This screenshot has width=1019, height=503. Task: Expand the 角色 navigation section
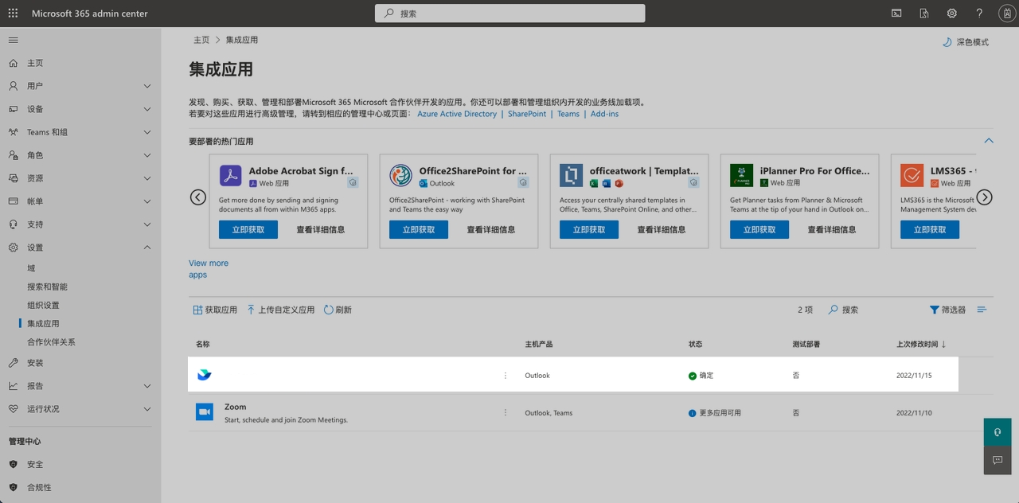[x=147, y=155]
